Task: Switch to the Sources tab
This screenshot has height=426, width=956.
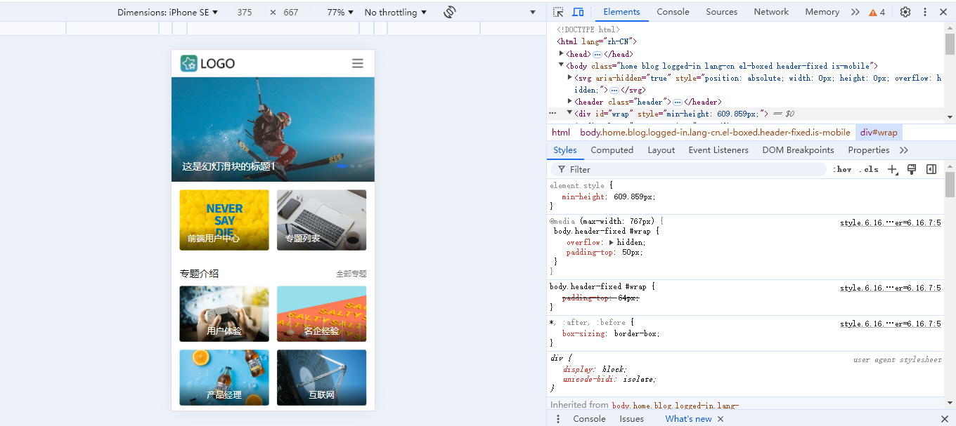Action: 721,12
